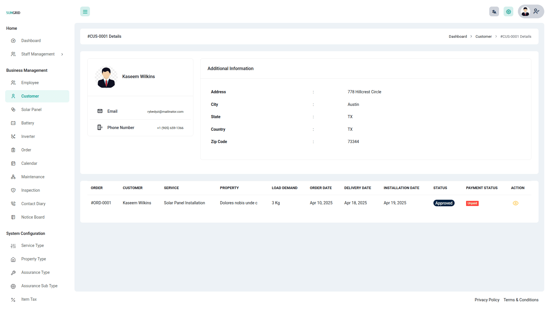
Task: Click the Customer breadcrumb link
Action: tap(484, 36)
